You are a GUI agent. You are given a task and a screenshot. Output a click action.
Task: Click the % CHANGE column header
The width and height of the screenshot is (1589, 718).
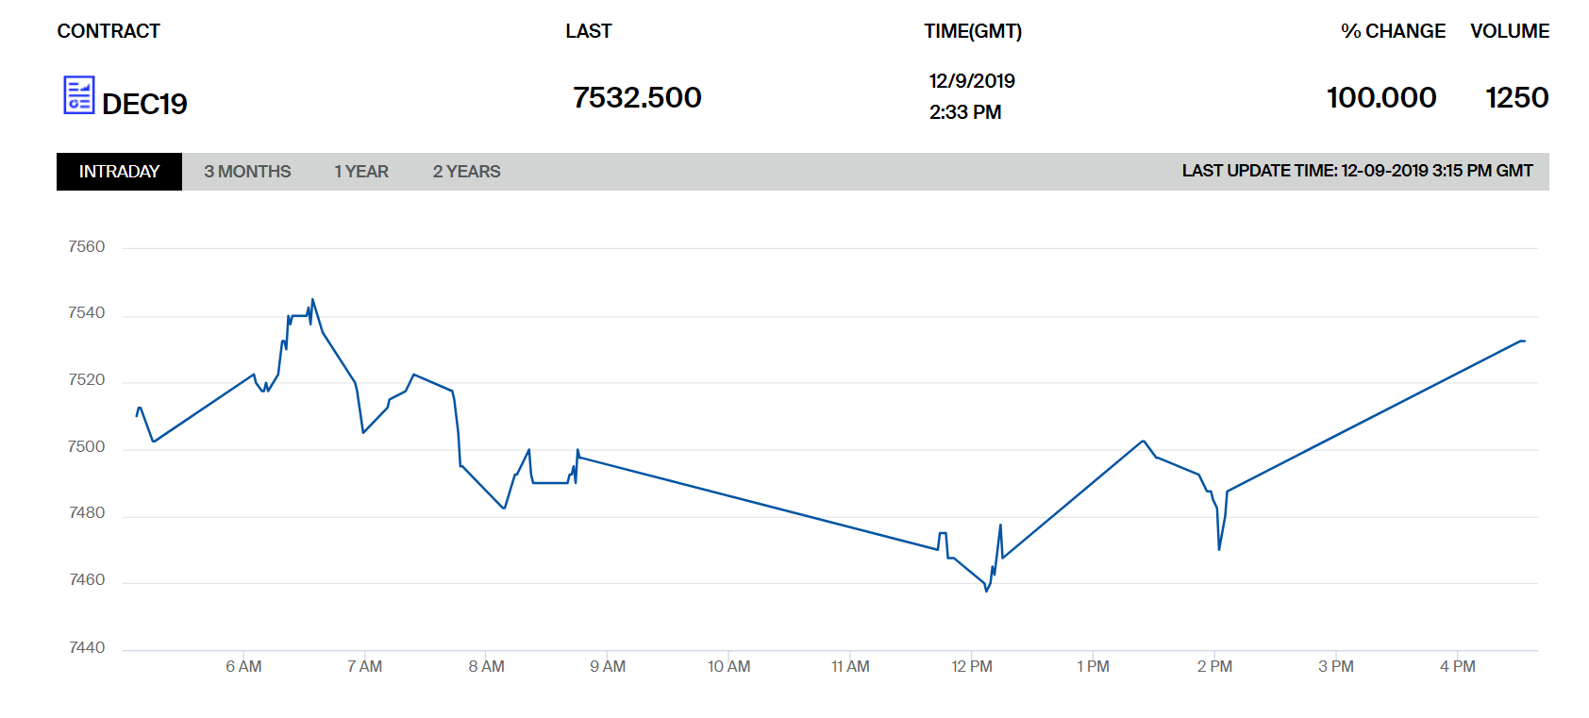(x=1393, y=31)
